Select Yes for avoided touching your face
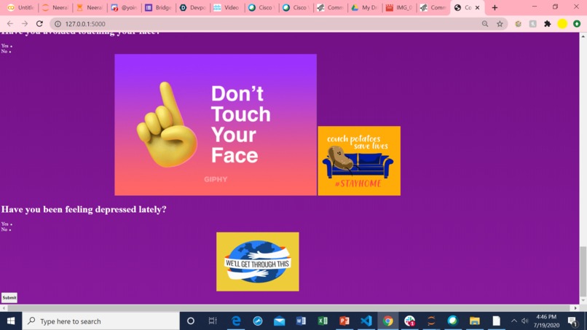Image resolution: width=587 pixels, height=330 pixels. click(x=11, y=46)
